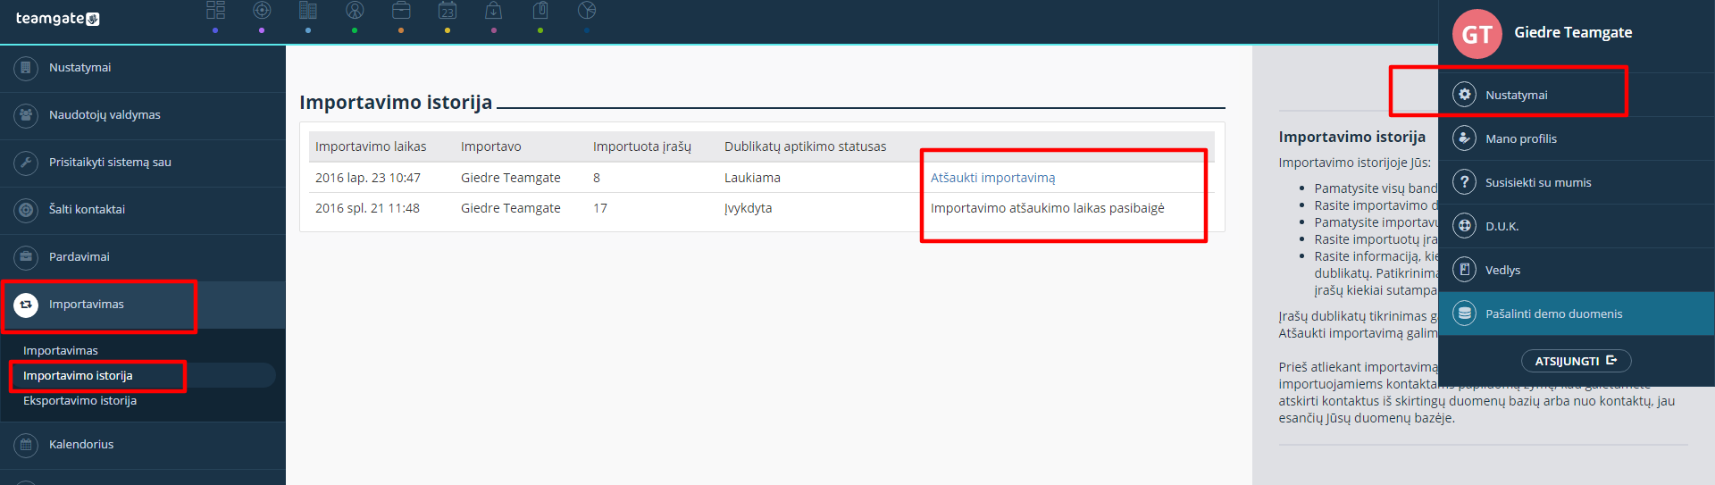This screenshot has width=1715, height=485.
Task: Open Nustatymai in the user dropdown menu
Action: tap(1577, 94)
